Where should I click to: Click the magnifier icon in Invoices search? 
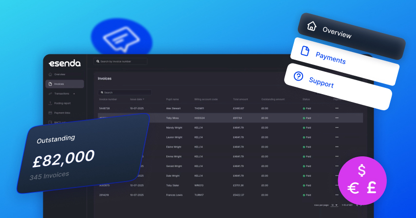pos(102,92)
